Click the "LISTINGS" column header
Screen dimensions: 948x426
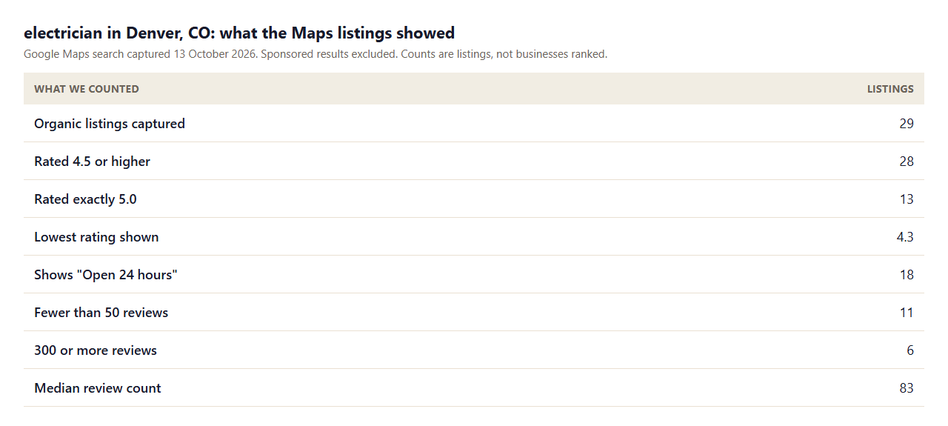890,89
